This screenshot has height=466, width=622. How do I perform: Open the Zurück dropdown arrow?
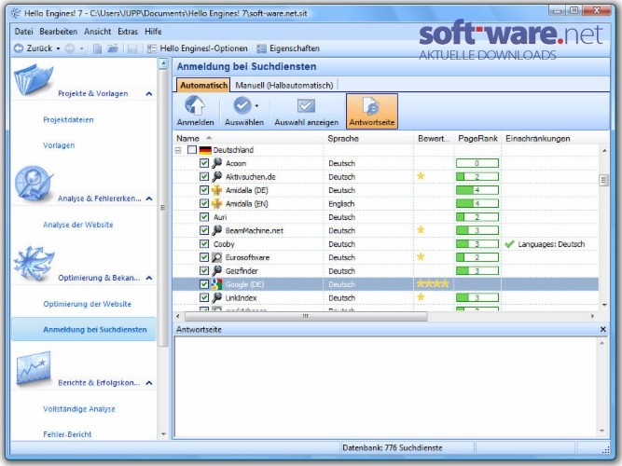58,48
